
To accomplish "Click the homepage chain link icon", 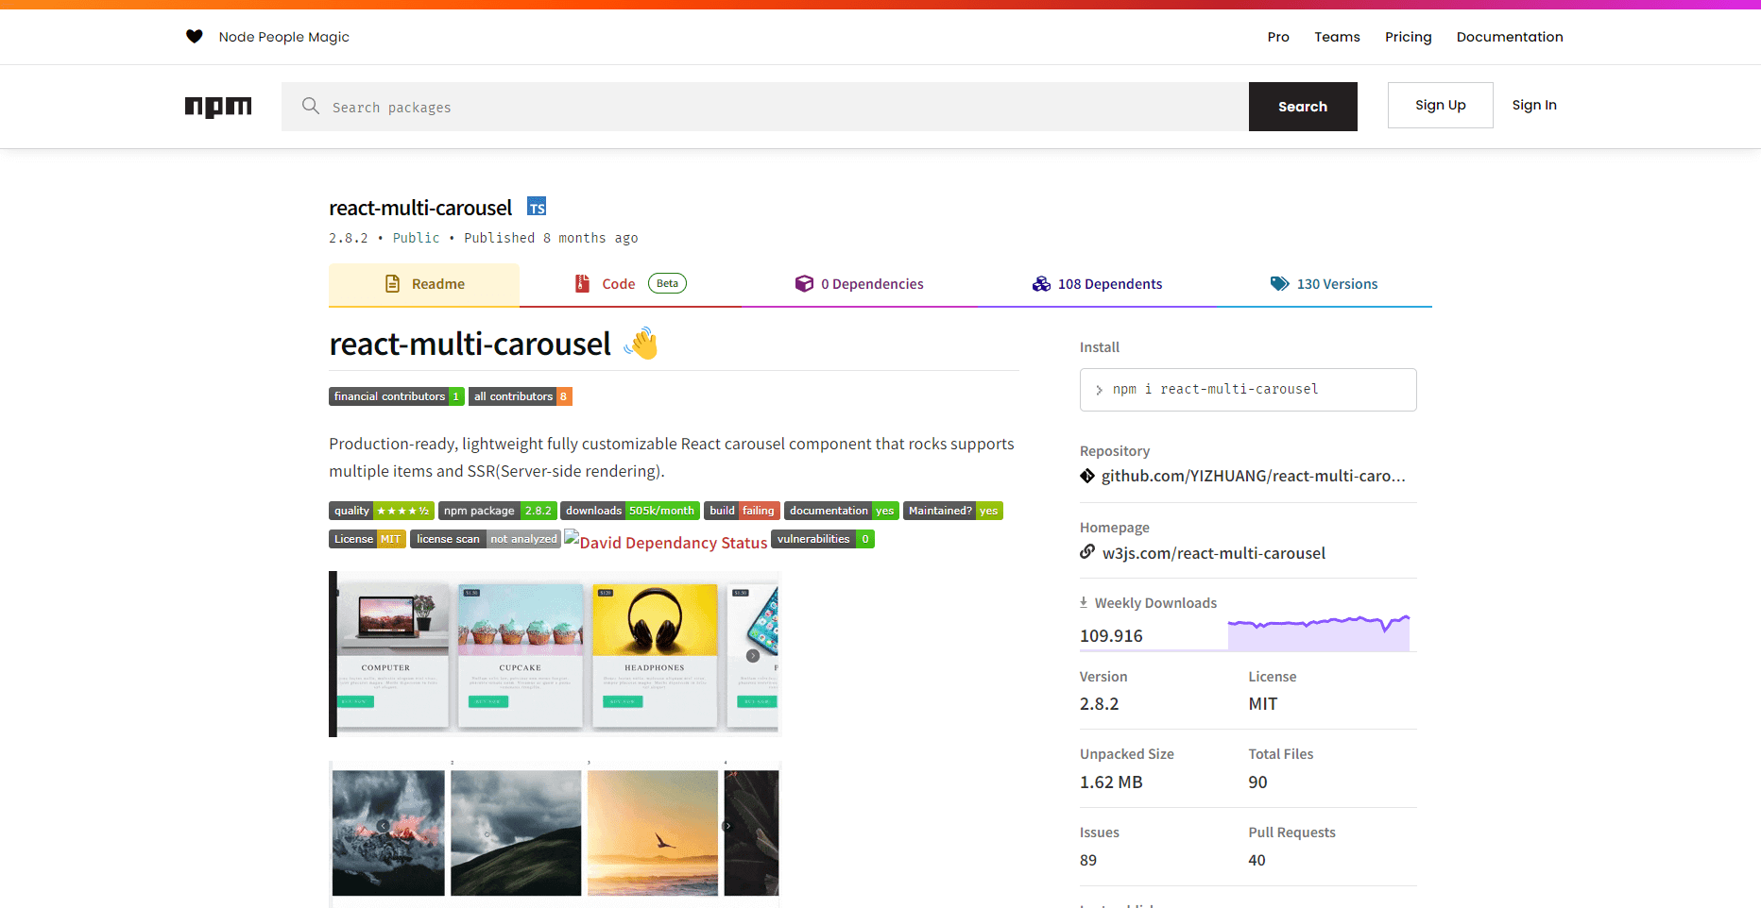I will pyautogui.click(x=1087, y=551).
